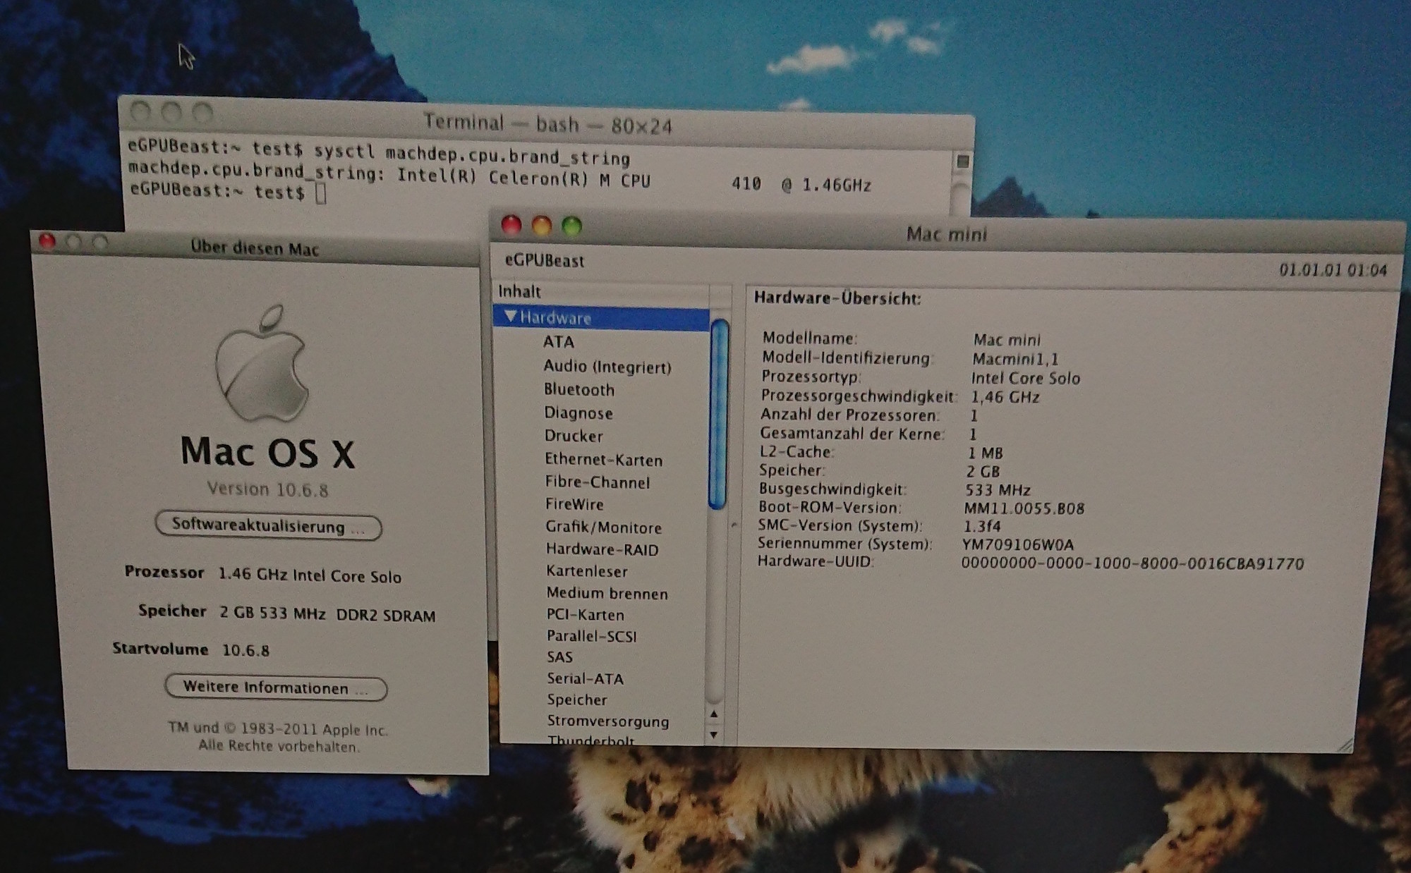The height and width of the screenshot is (873, 1411).
Task: Select Ethernet-Karten list entry
Action: (x=603, y=460)
